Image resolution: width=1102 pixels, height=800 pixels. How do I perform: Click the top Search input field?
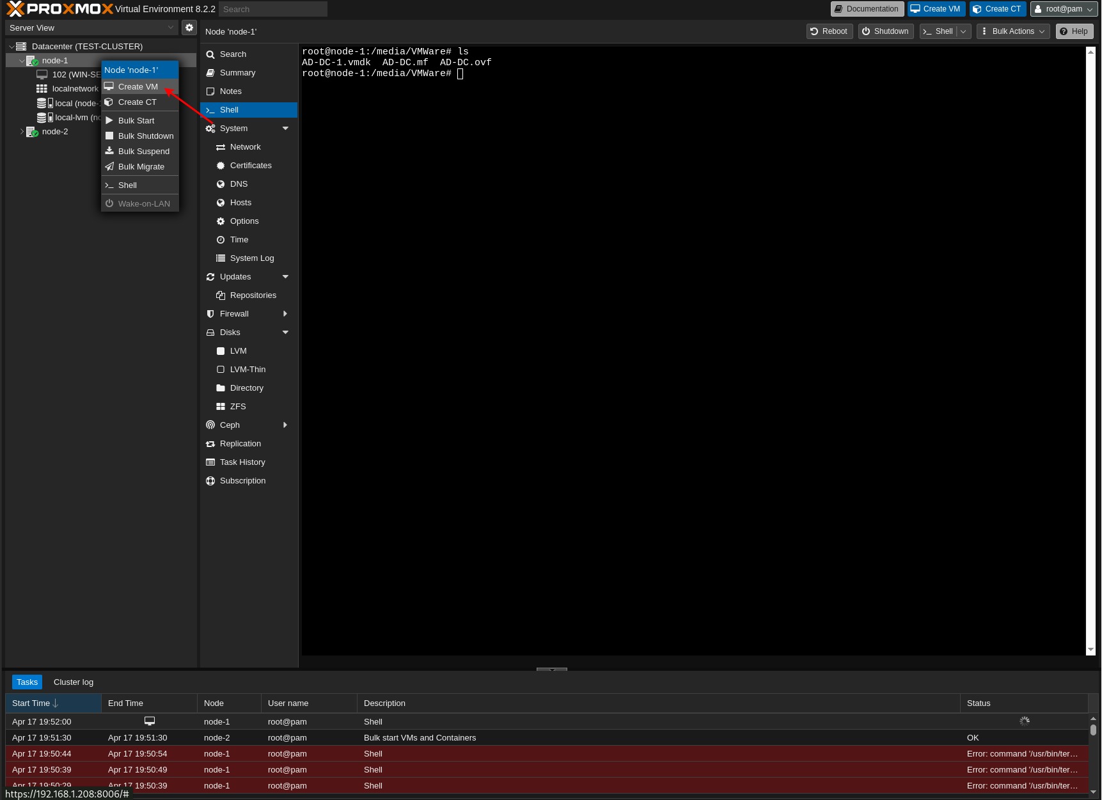[x=272, y=10]
